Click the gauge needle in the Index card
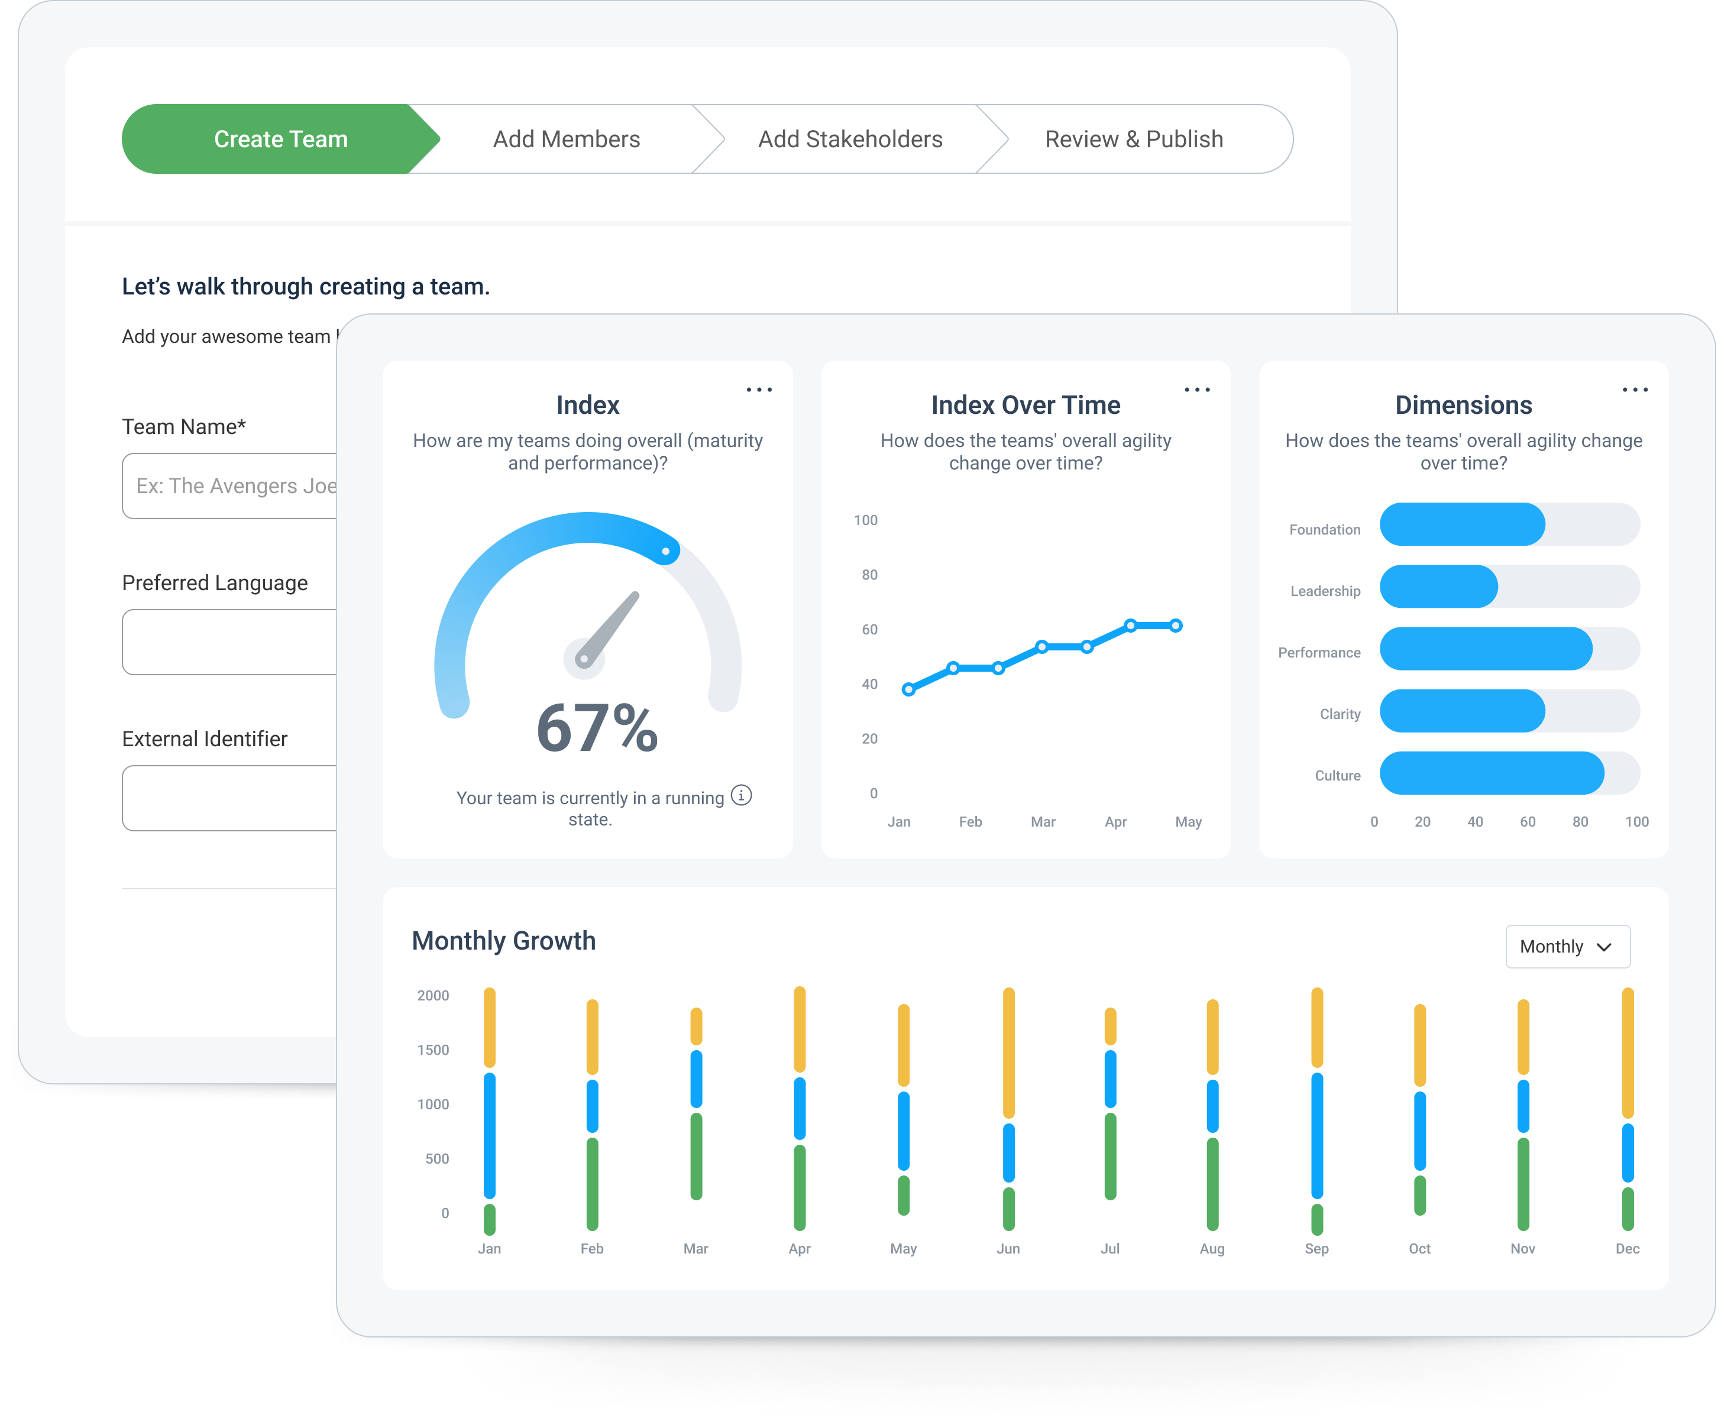 click(609, 629)
